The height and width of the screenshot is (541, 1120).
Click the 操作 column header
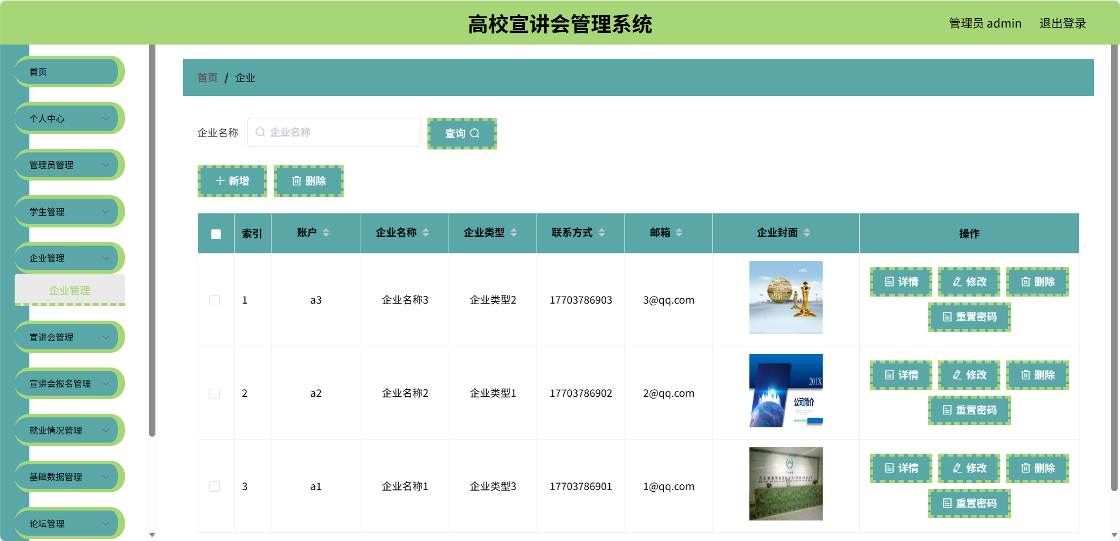tap(969, 234)
